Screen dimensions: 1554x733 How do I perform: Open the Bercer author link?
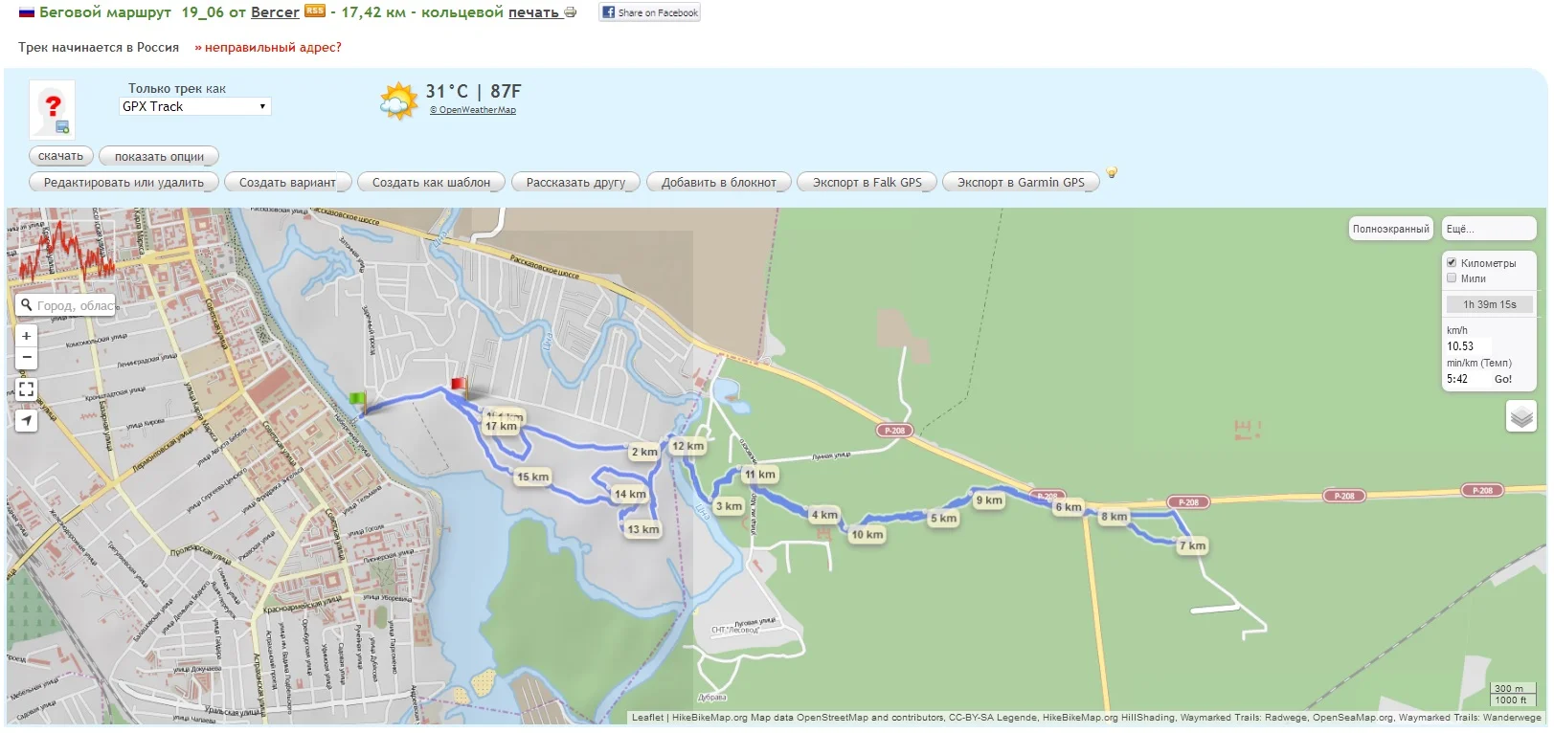[275, 12]
